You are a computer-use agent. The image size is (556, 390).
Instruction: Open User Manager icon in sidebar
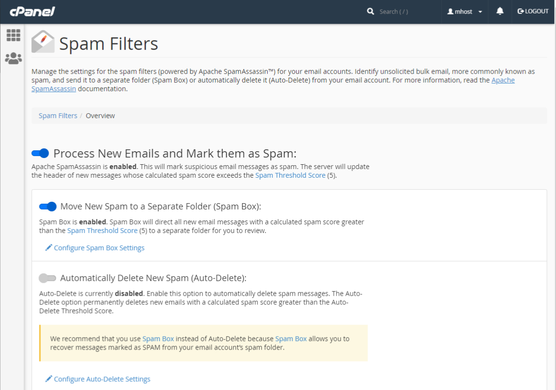tap(13, 59)
